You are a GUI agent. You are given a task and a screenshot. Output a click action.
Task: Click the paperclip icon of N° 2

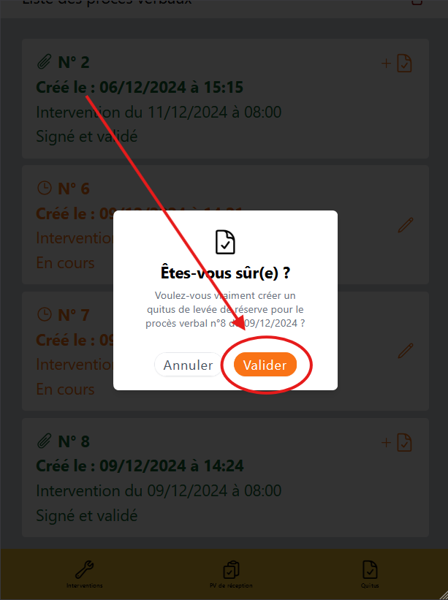[x=45, y=61]
